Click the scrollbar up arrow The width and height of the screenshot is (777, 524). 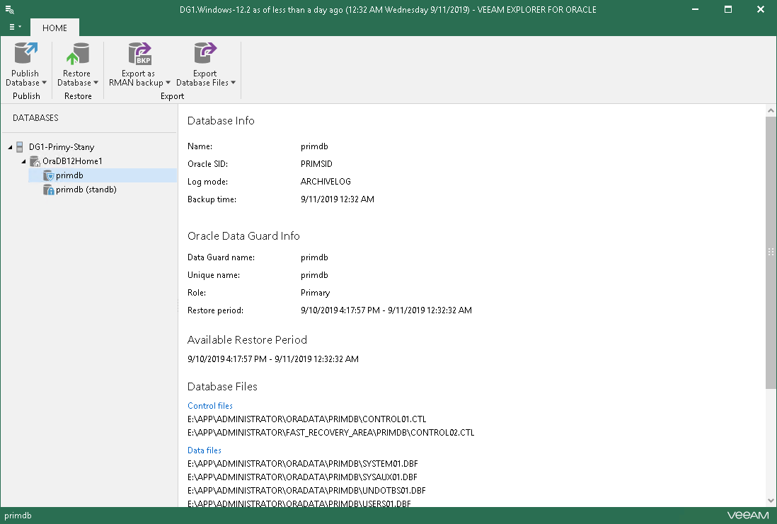click(771, 110)
